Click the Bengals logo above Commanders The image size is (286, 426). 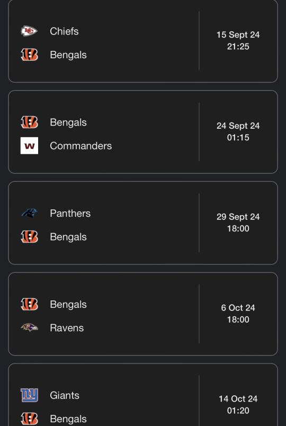tap(29, 122)
